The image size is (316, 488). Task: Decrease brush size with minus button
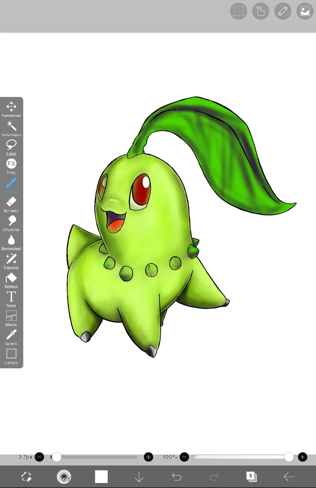(39, 457)
